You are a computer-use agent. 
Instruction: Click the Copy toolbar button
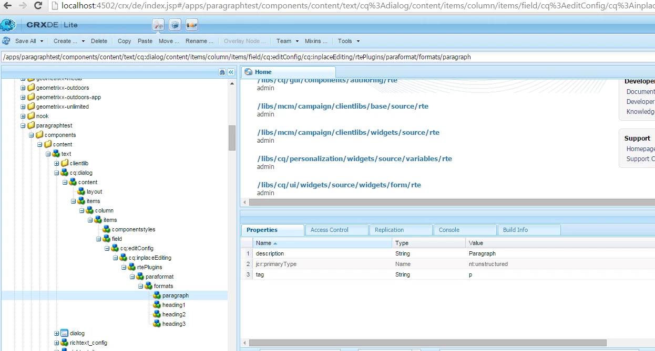[125, 41]
